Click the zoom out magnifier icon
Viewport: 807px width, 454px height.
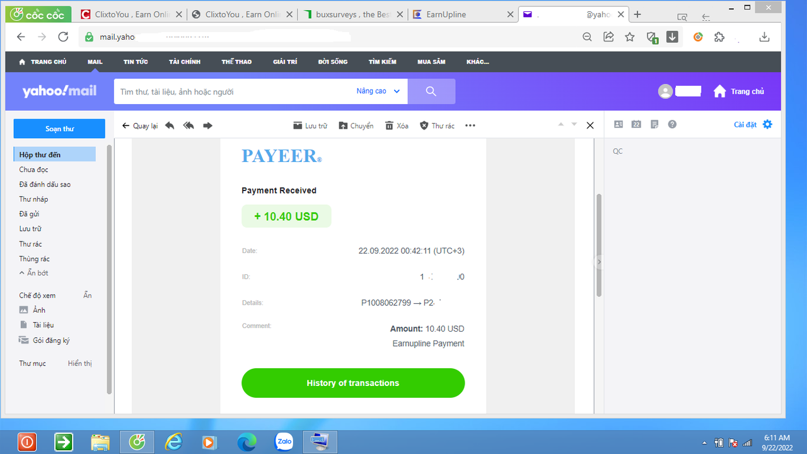[x=587, y=37]
